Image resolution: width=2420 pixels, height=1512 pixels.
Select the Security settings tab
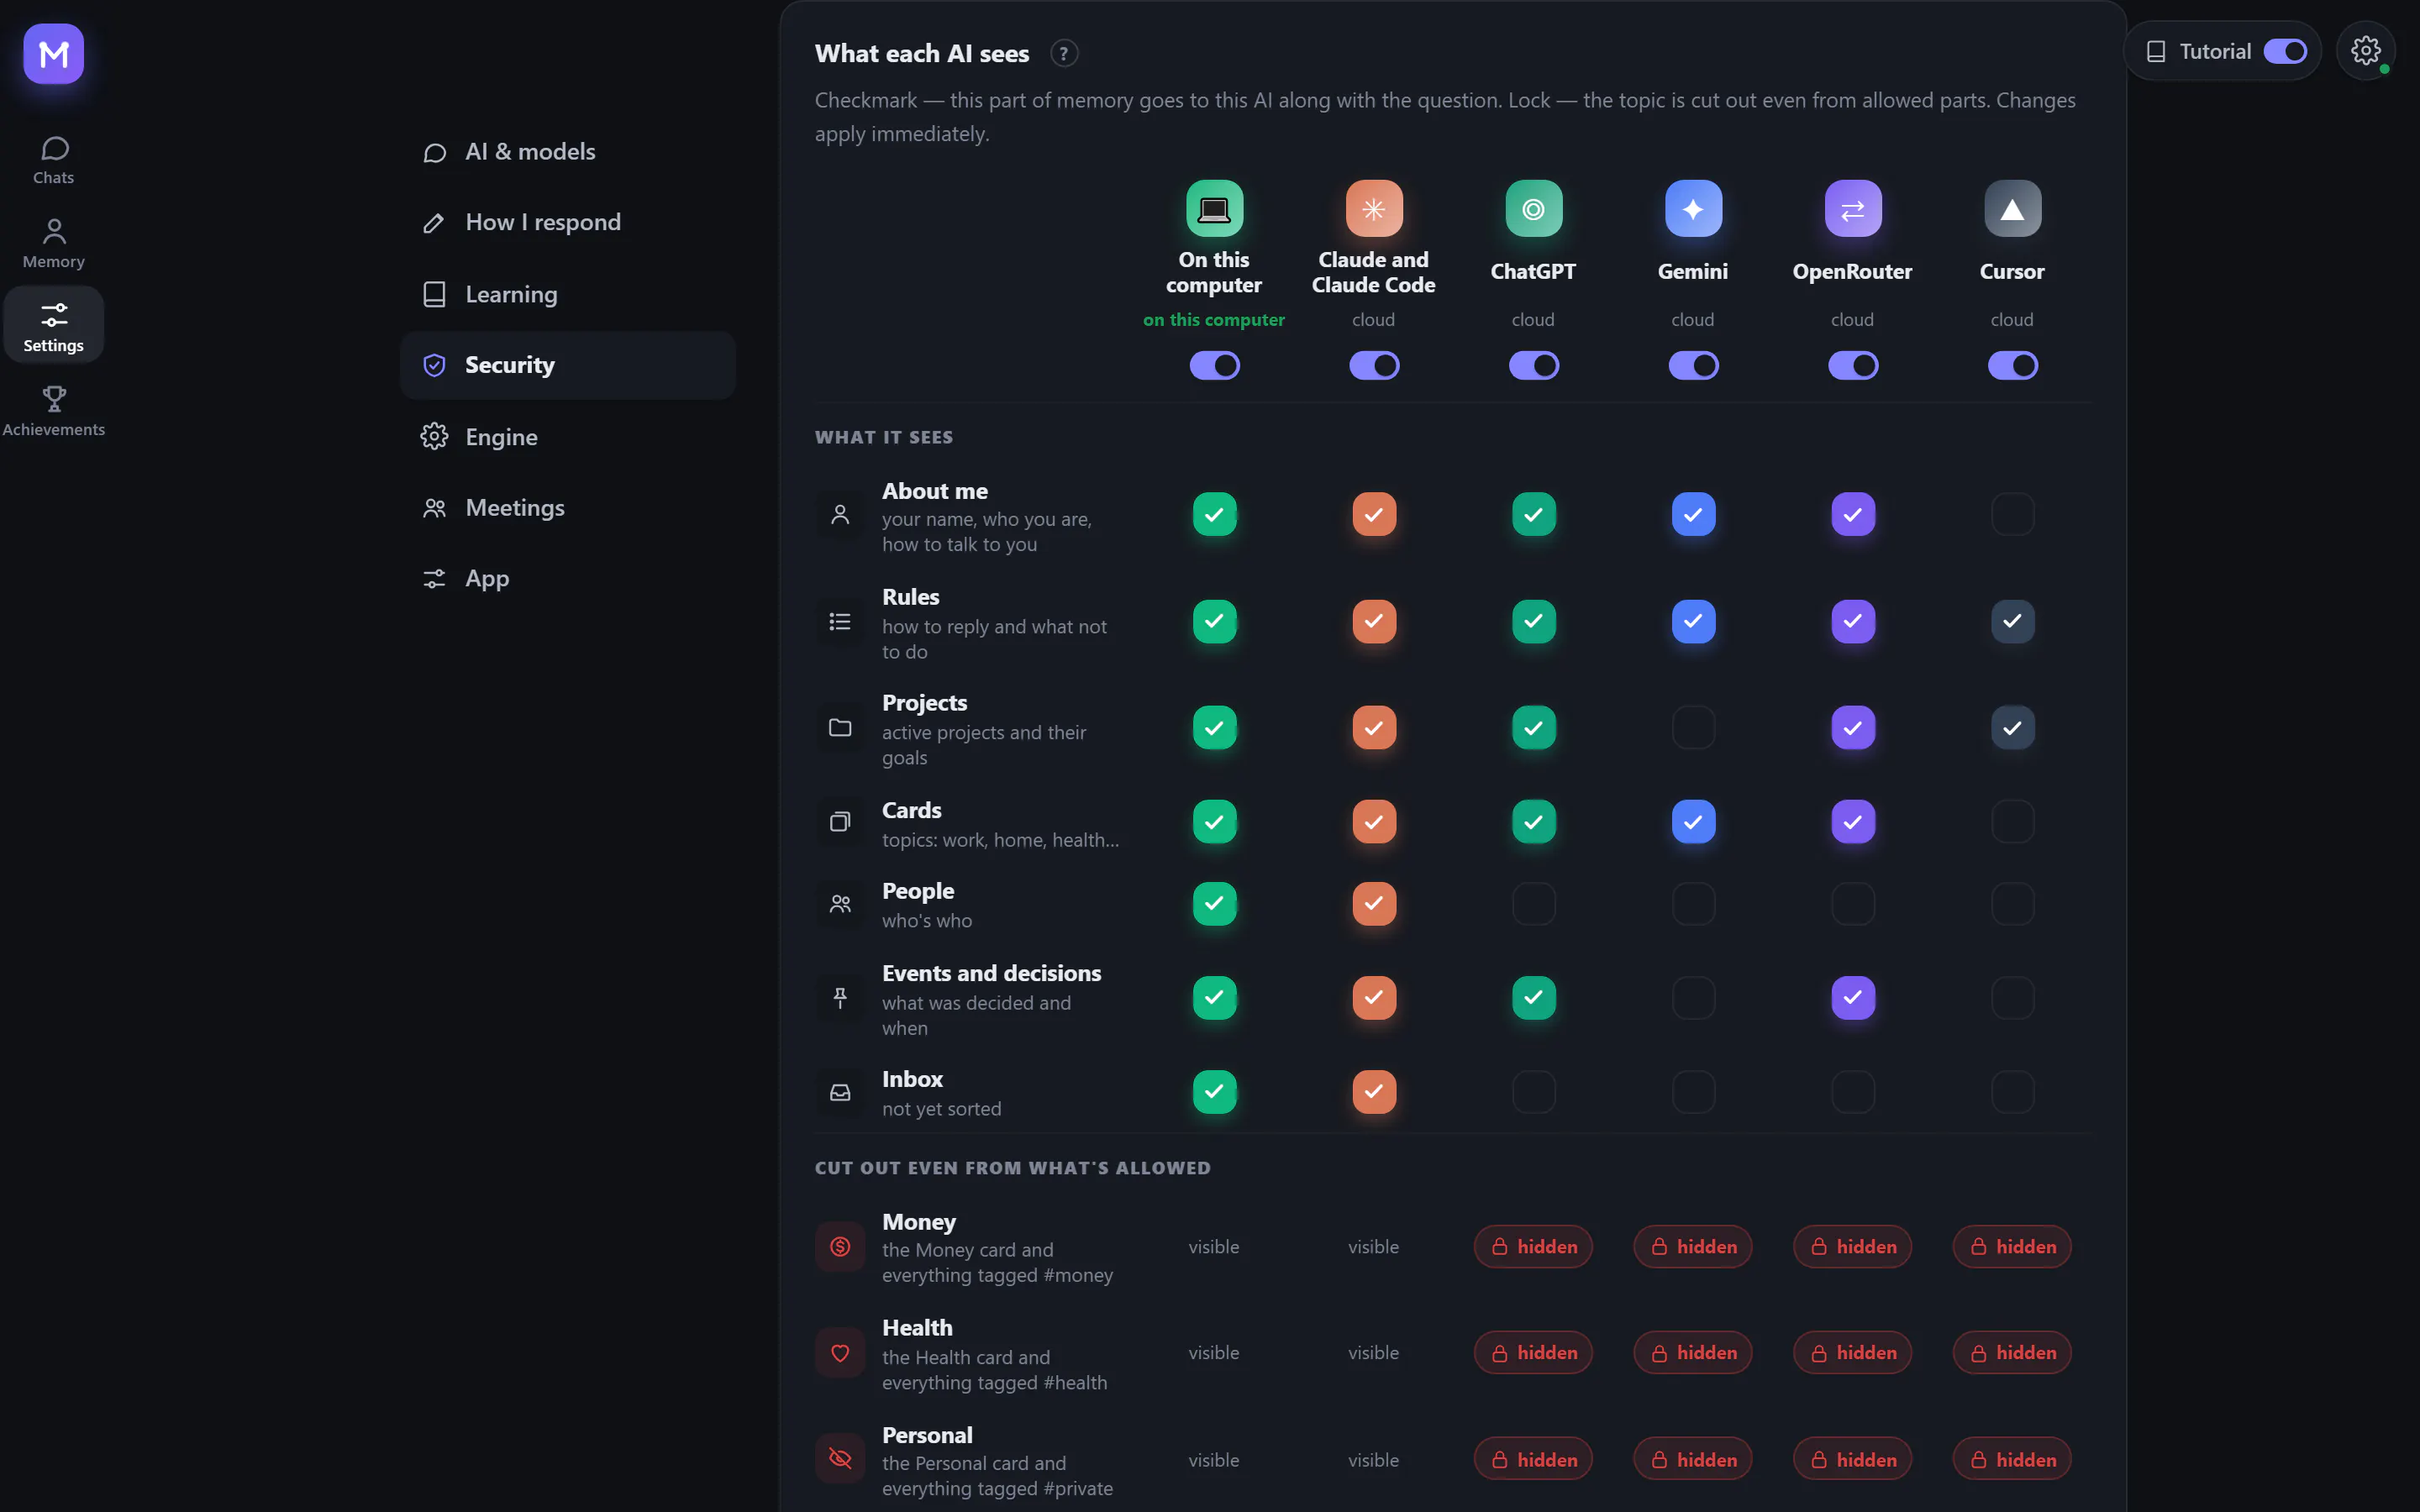(568, 366)
